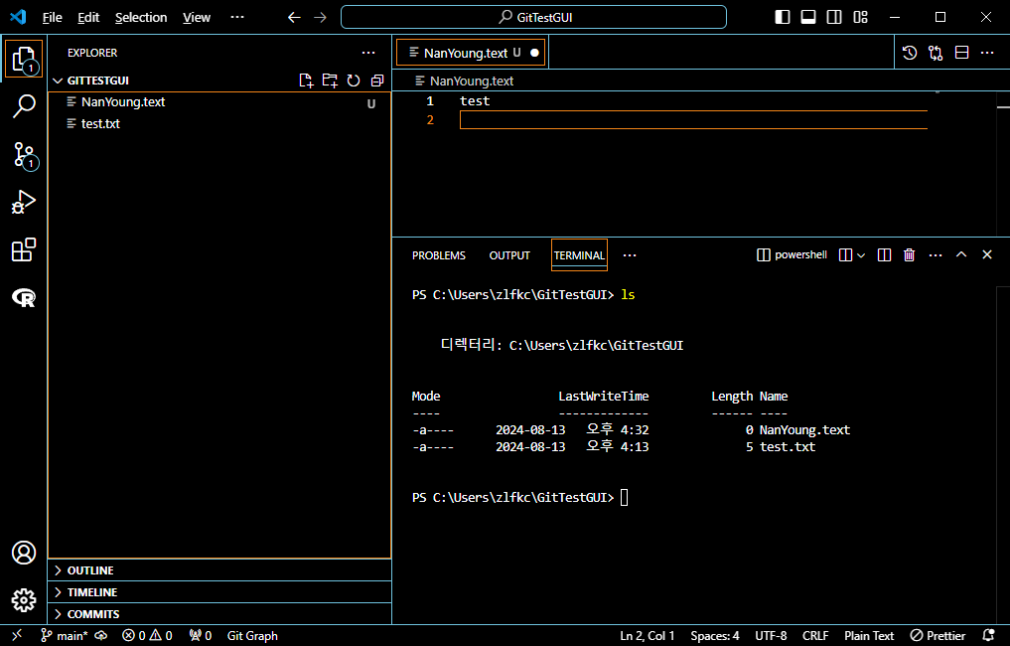Open remote window indicator in status bar
The width and height of the screenshot is (1010, 646).
tap(17, 635)
